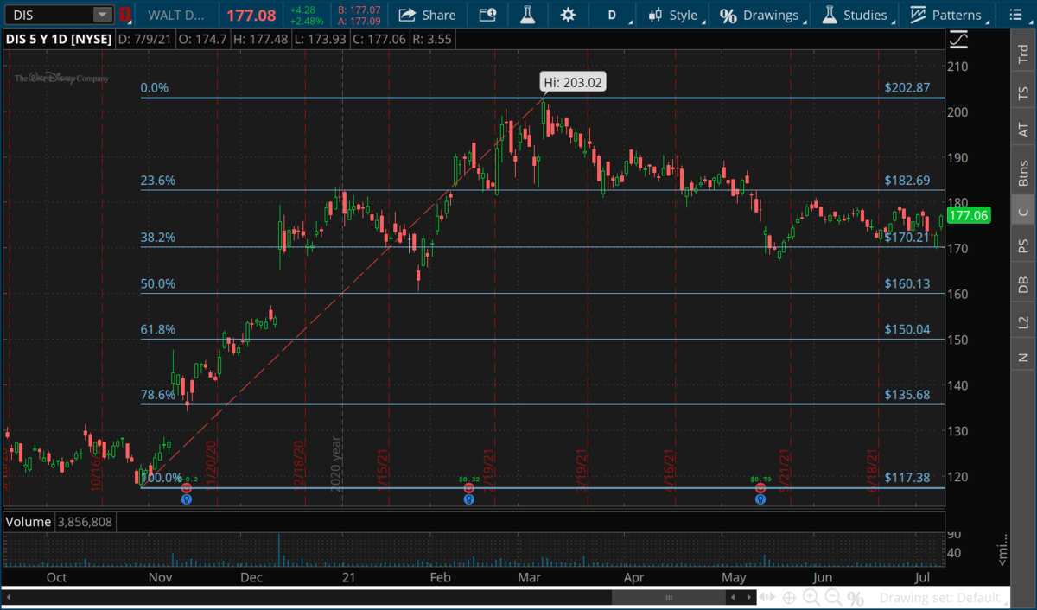This screenshot has width=1037, height=610.
Task: Click the 38.2% Fibonacci level label
Action: click(x=158, y=238)
